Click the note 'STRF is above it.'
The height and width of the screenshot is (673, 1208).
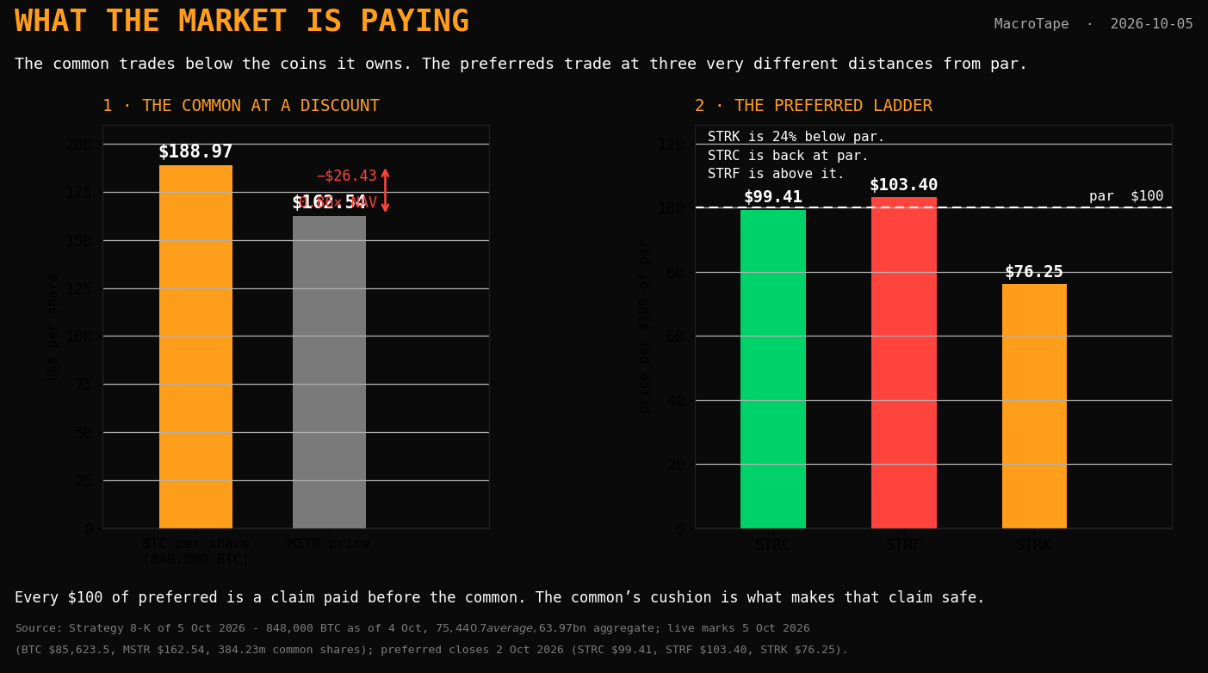[x=777, y=175]
